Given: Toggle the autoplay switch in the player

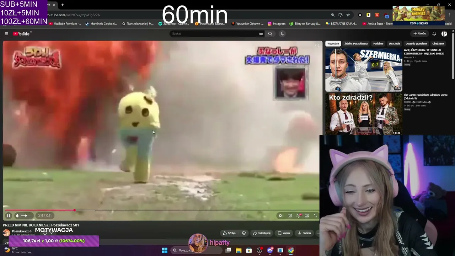Looking at the screenshot, I should click(x=280, y=215).
